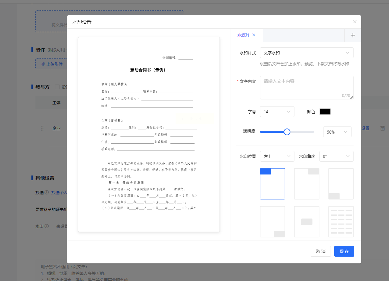Click the 保存 button

point(344,251)
